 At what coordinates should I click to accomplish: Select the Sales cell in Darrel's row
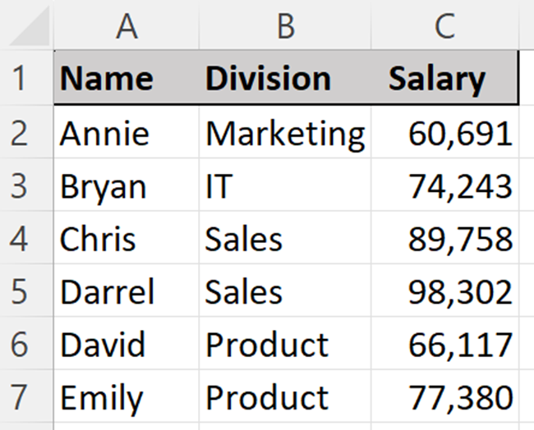pyautogui.click(x=285, y=290)
